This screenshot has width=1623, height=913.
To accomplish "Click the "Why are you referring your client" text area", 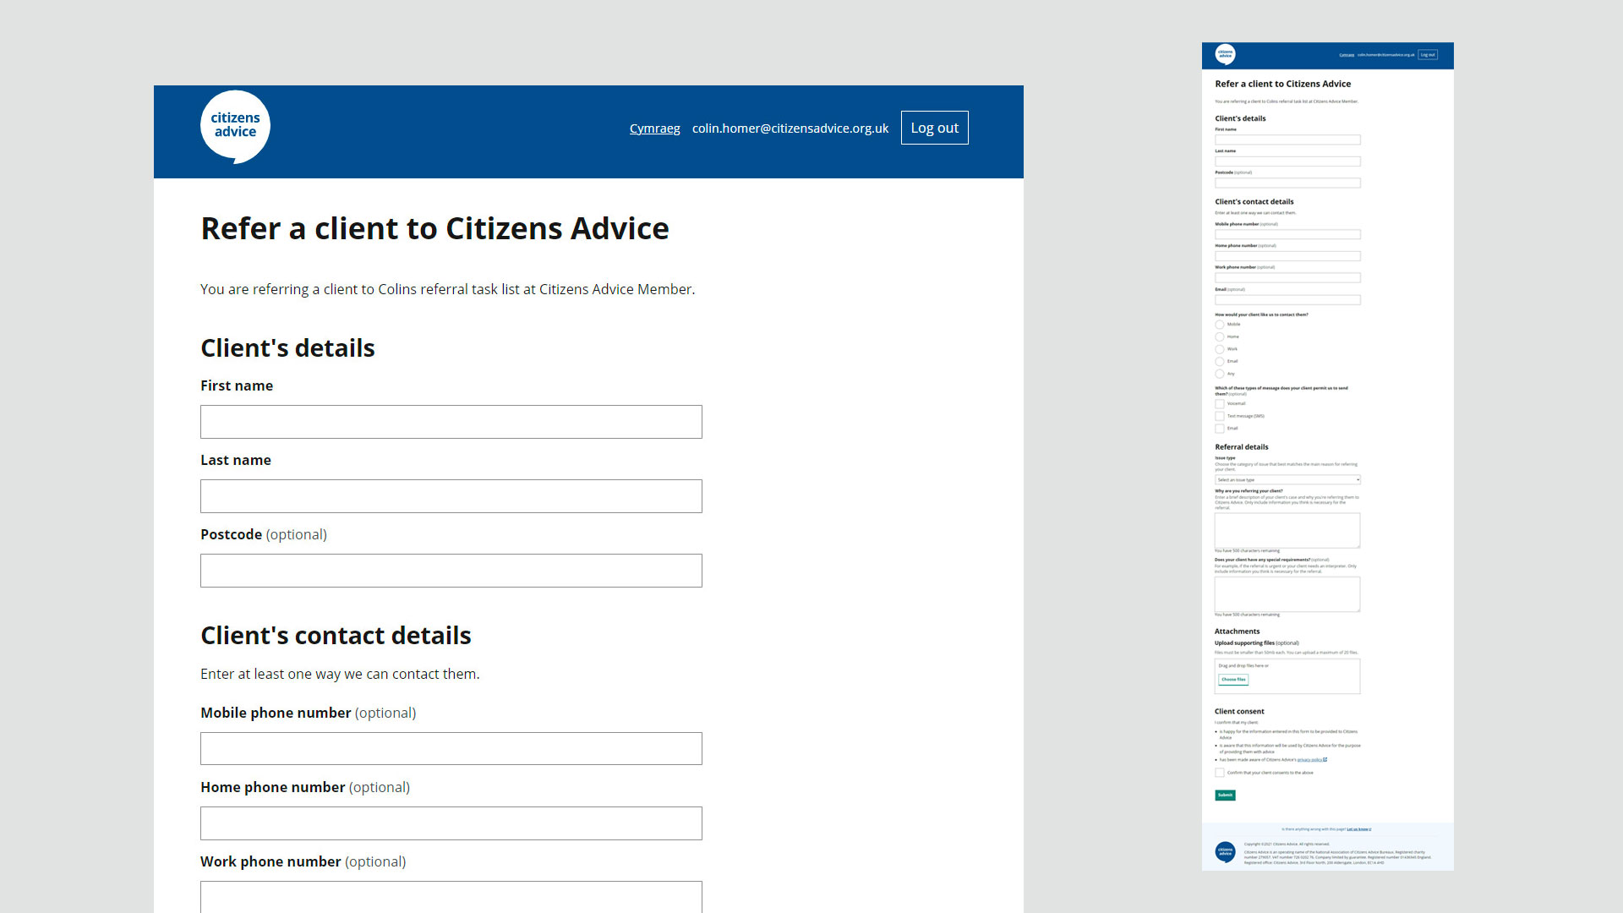I will click(1287, 530).
